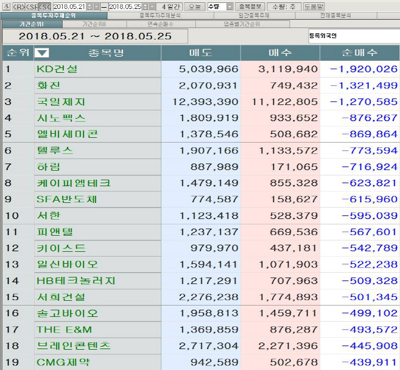
Task: Click the sell value 5,039,966
Action: tap(208, 69)
